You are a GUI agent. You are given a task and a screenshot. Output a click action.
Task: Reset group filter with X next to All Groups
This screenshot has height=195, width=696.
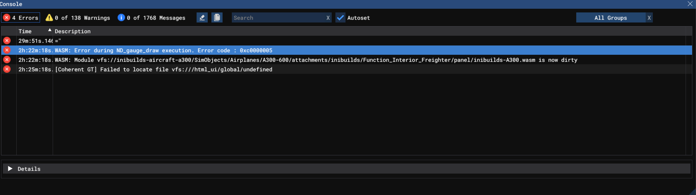[649, 18]
